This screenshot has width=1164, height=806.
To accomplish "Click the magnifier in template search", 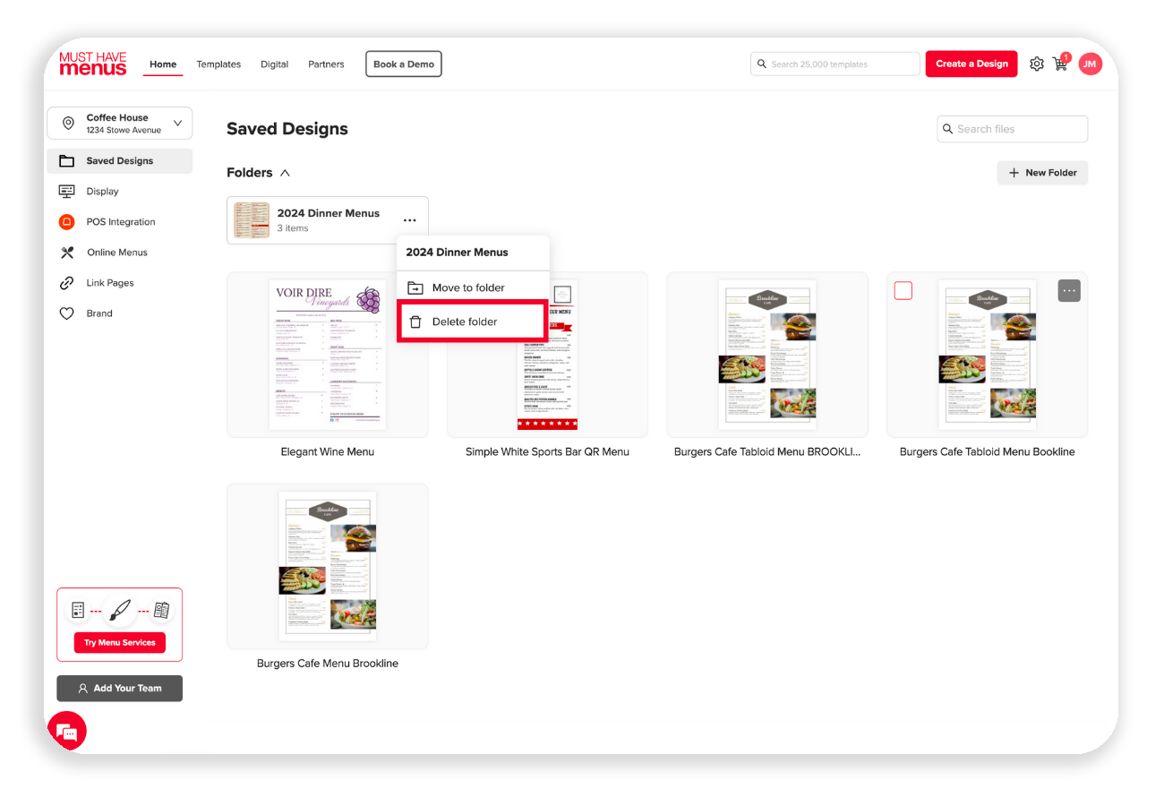I will pyautogui.click(x=762, y=64).
